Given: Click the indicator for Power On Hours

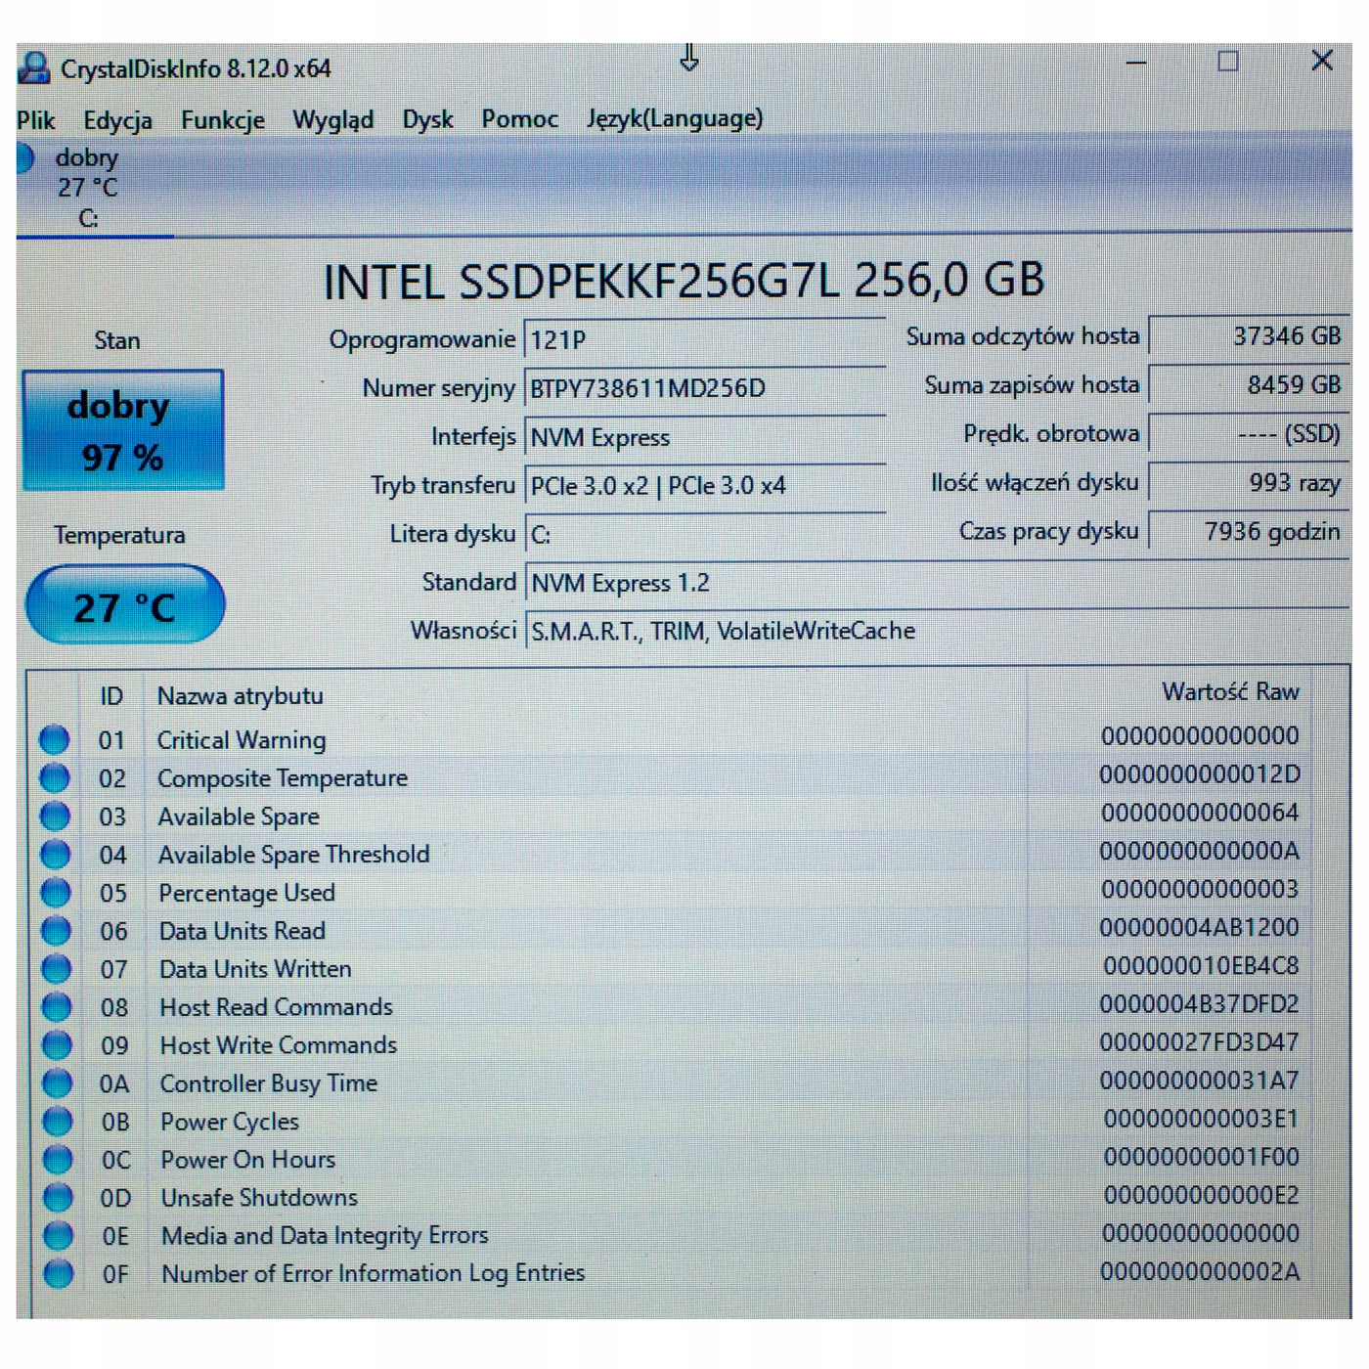Looking at the screenshot, I should click(55, 1159).
